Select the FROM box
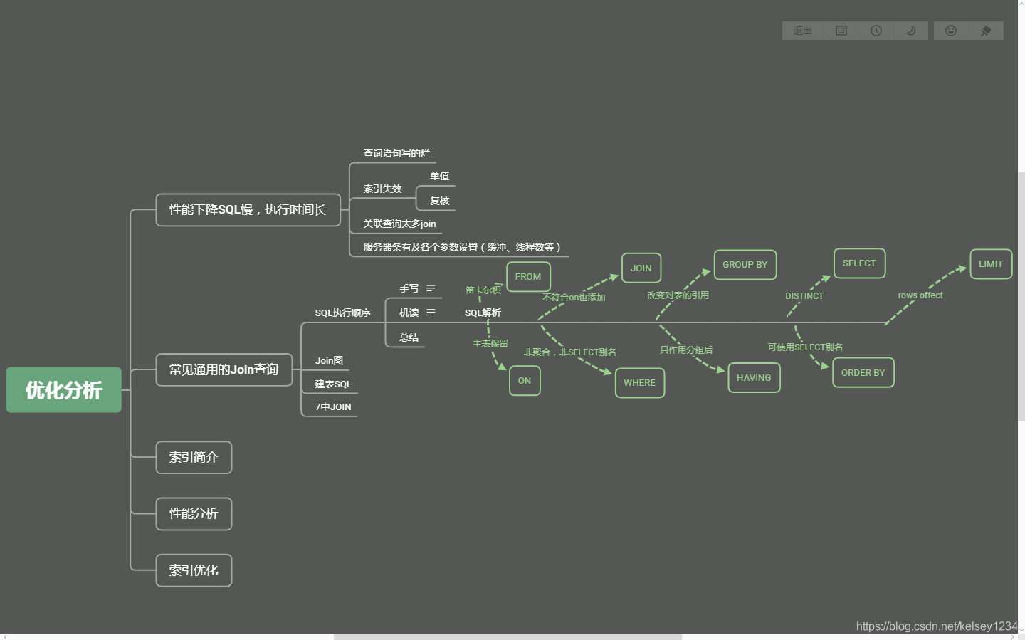 pos(528,277)
